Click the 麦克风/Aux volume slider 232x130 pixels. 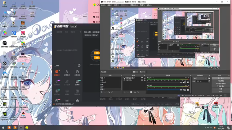coord(165,82)
